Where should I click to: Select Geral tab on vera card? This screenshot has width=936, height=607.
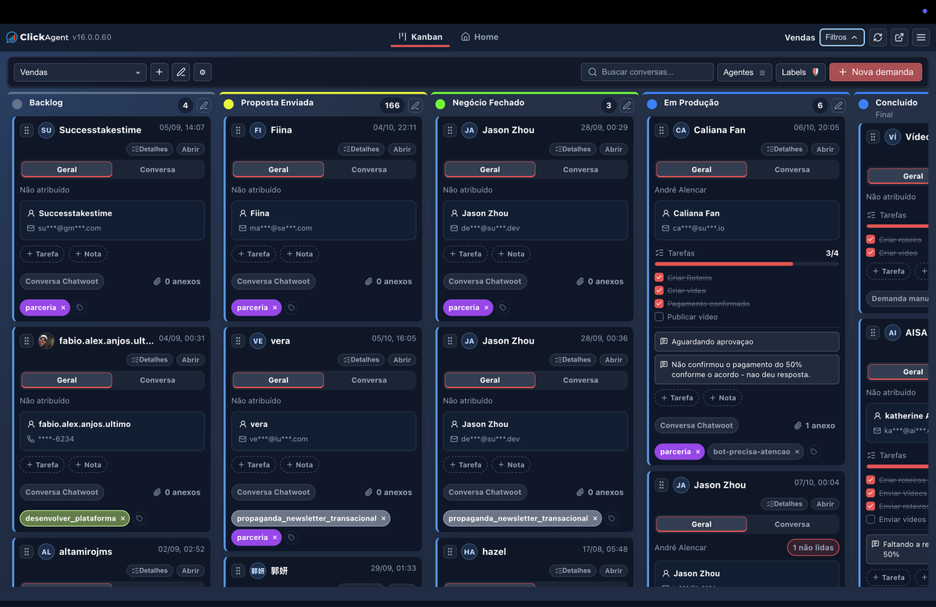pyautogui.click(x=278, y=380)
